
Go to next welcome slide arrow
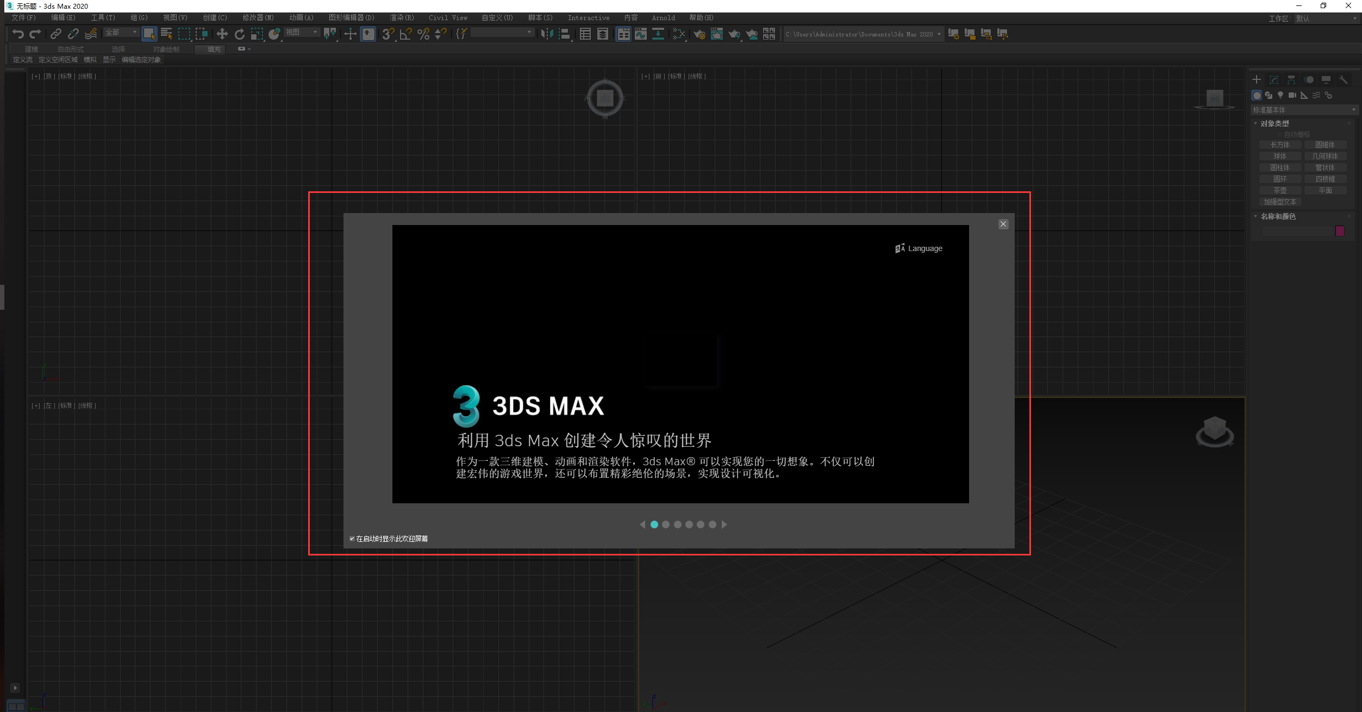[x=724, y=524]
